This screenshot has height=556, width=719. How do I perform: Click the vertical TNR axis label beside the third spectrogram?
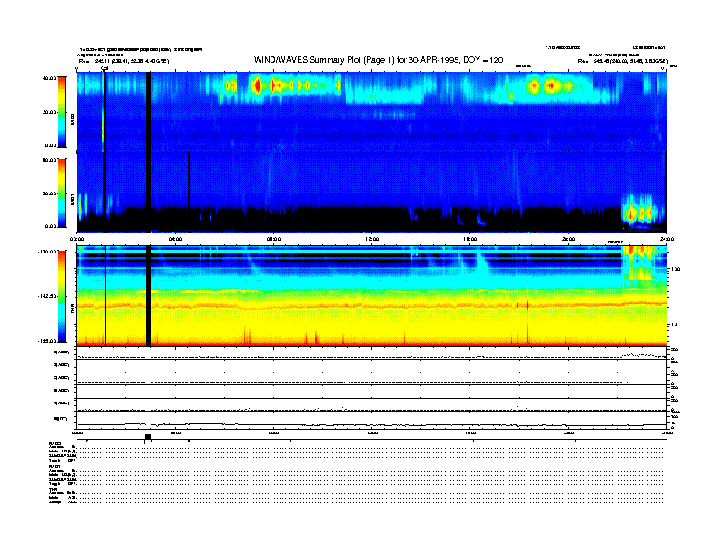tap(72, 311)
